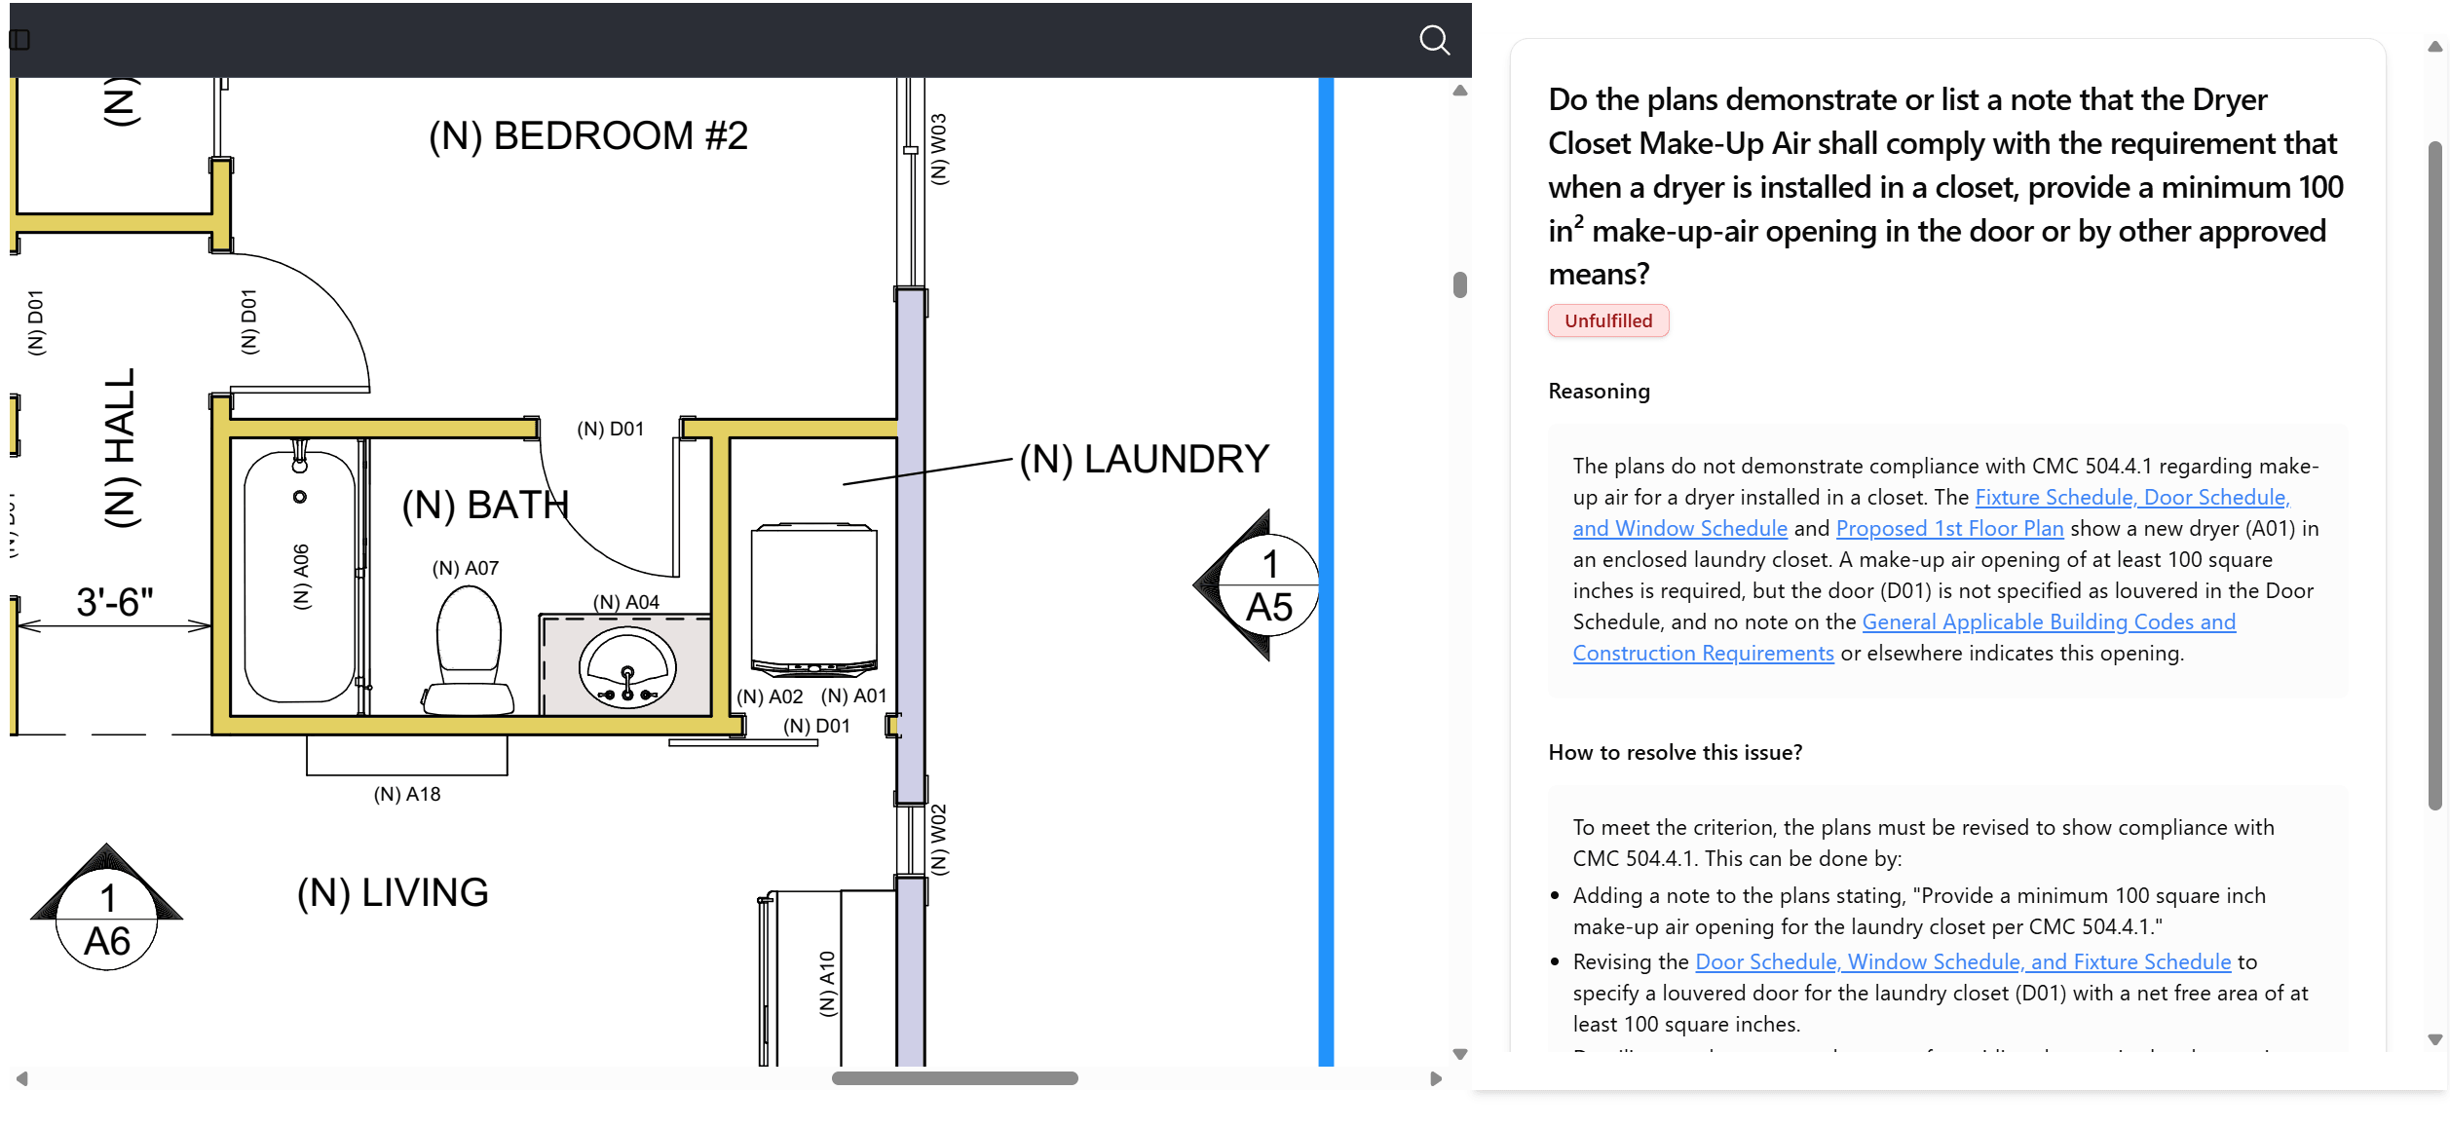Click the (N) W02 window tag
Image resolution: width=2450 pixels, height=1128 pixels.
[x=938, y=840]
